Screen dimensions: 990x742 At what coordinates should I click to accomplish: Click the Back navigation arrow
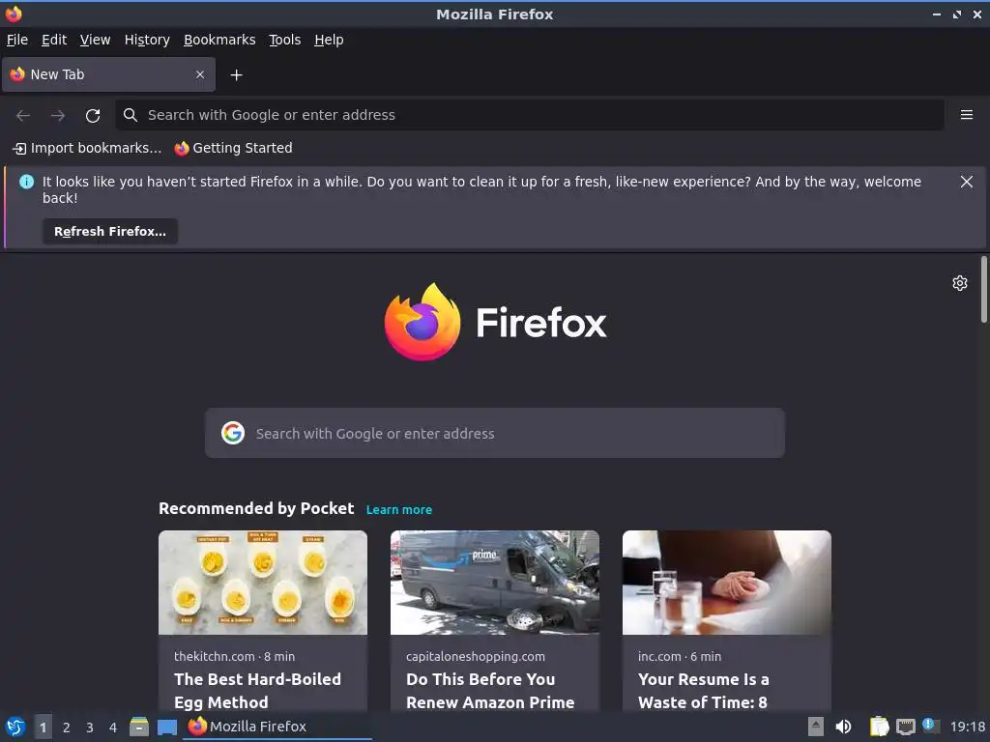click(23, 115)
